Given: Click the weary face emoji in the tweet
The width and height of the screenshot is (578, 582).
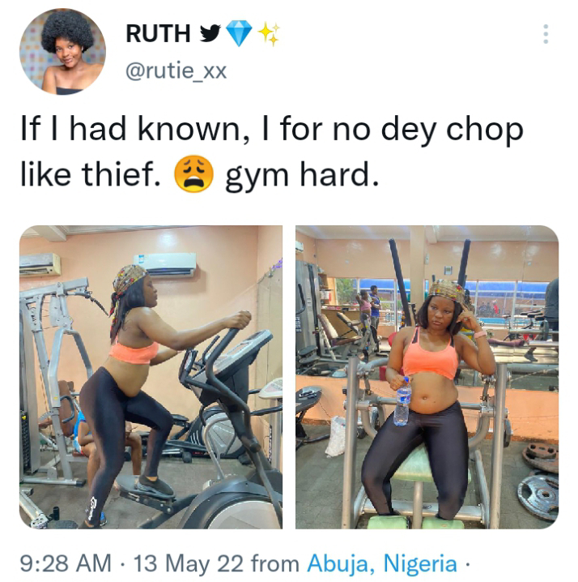Looking at the screenshot, I should click(x=194, y=174).
